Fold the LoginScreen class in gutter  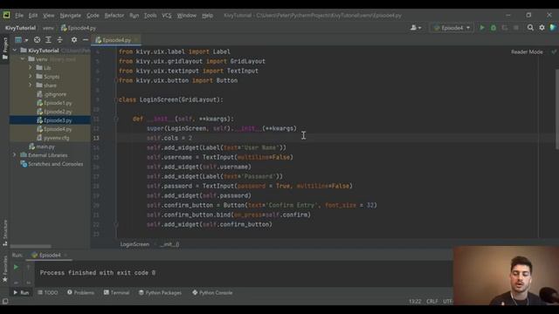pyautogui.click(x=116, y=100)
